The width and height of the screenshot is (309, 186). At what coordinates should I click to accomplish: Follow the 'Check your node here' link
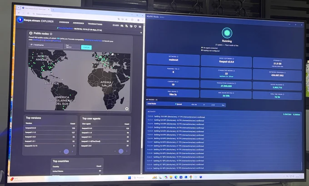[x=93, y=40]
